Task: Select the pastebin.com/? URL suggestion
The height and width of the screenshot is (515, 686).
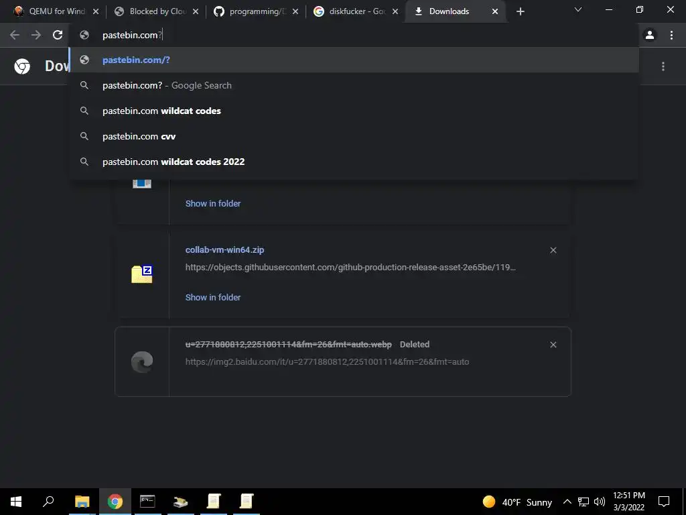Action: 354,60
